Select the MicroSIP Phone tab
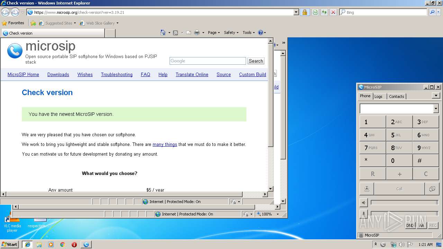The width and height of the screenshot is (443, 249). click(x=365, y=96)
